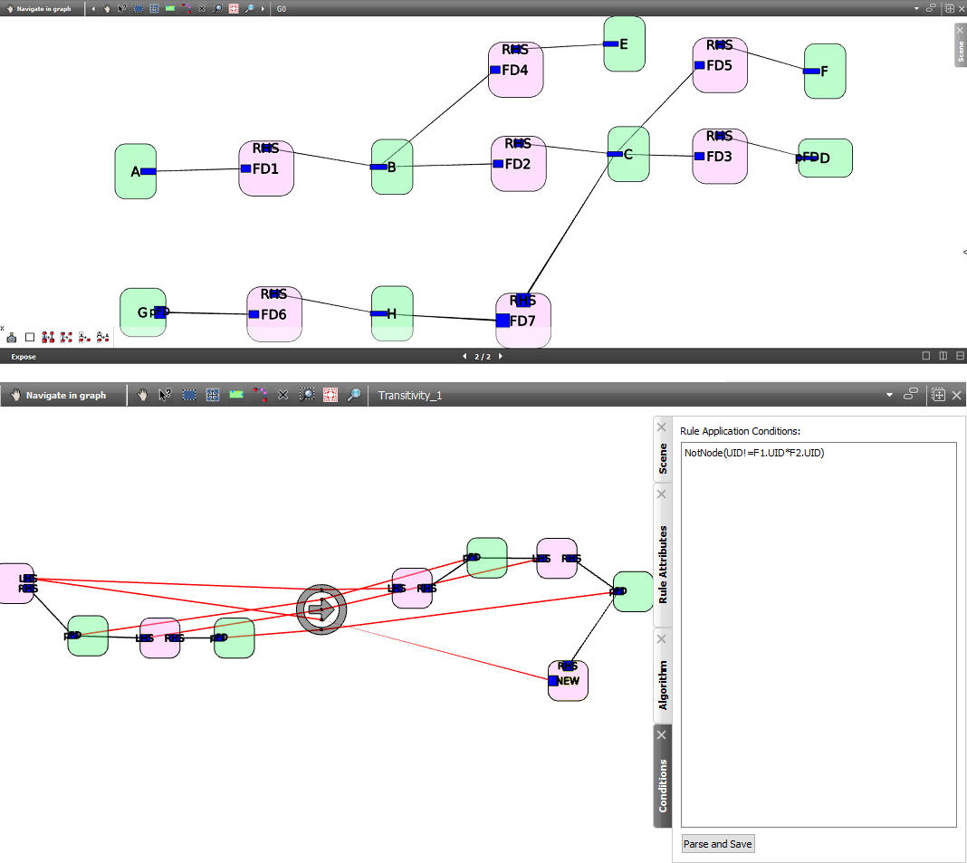967x863 pixels.
Task: Click inside the Rule Application Conditions text box
Action: [819, 635]
